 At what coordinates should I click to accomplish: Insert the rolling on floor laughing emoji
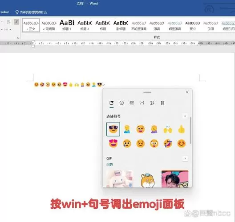click(168, 143)
